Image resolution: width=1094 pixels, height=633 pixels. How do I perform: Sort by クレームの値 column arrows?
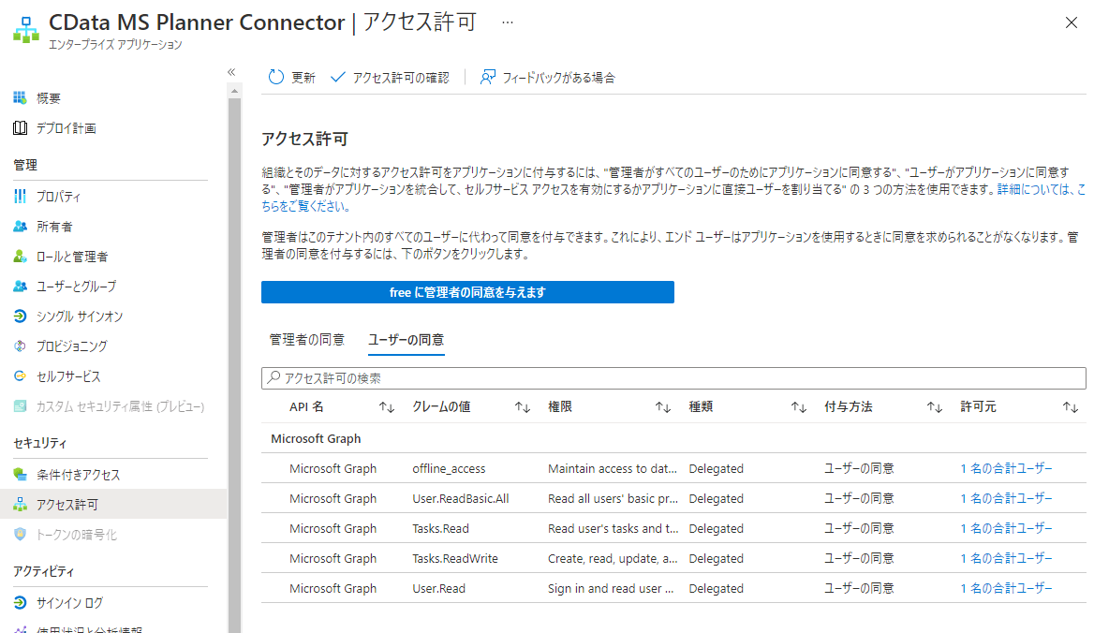[x=523, y=407]
